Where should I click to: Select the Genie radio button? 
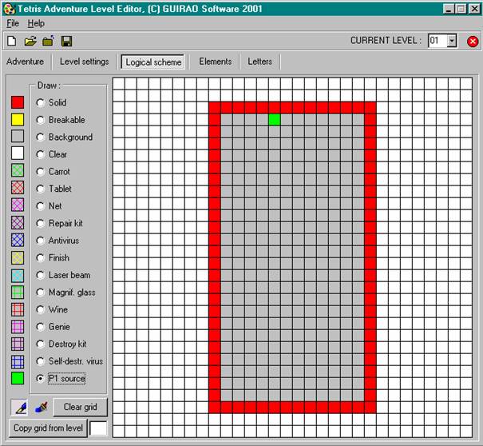coord(41,327)
